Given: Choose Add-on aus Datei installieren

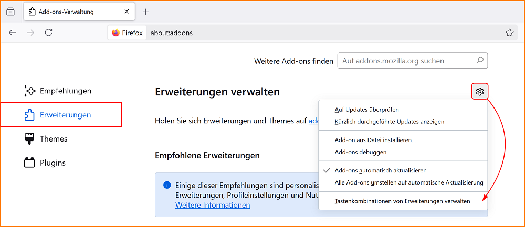Looking at the screenshot, I should point(403,140).
